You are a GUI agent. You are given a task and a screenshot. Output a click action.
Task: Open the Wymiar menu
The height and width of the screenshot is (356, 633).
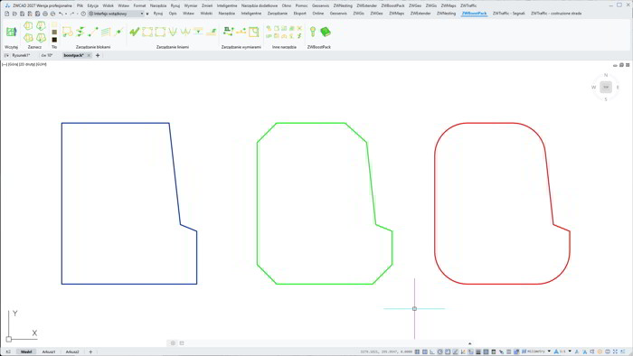point(191,5)
